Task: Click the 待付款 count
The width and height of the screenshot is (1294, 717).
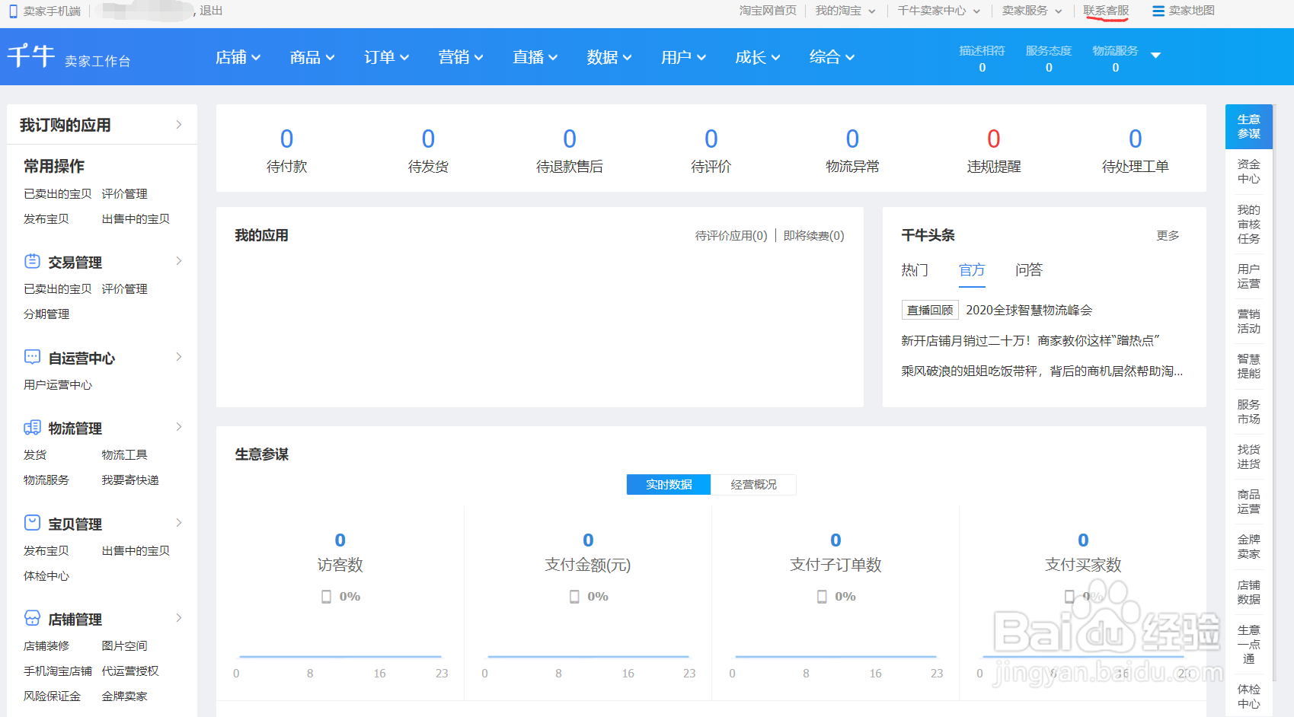Action: pos(286,139)
